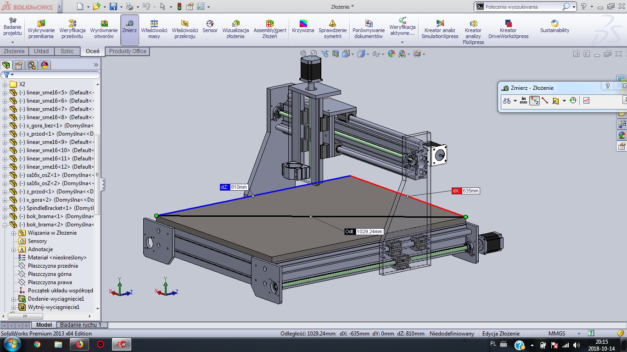
Task: Select Płaszczyzna górna in feature tree
Action: pyautogui.click(x=50, y=274)
